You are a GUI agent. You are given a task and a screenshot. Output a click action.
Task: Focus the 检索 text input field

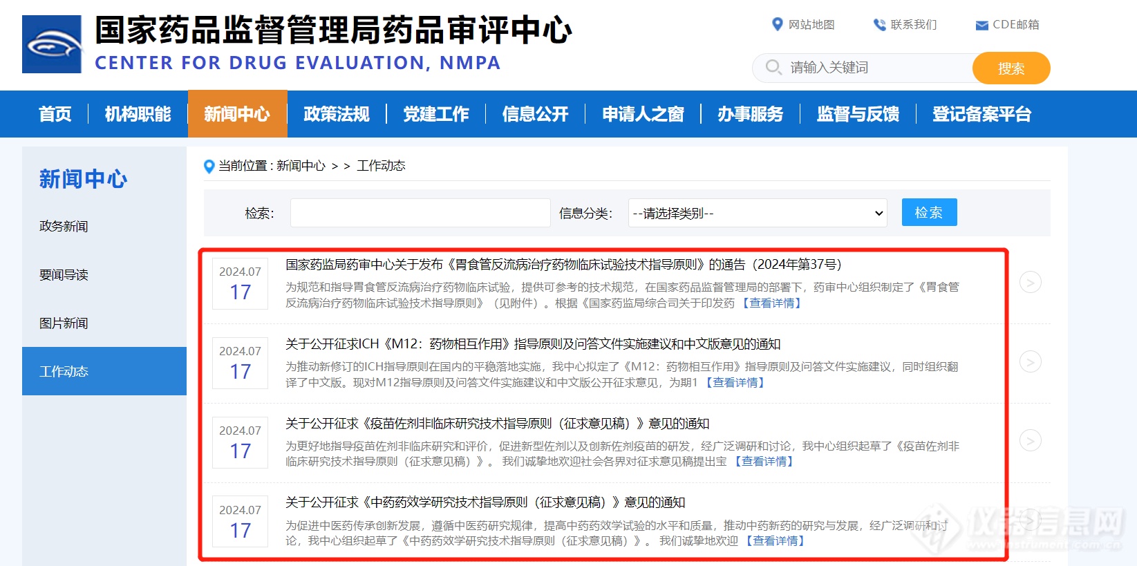420,213
